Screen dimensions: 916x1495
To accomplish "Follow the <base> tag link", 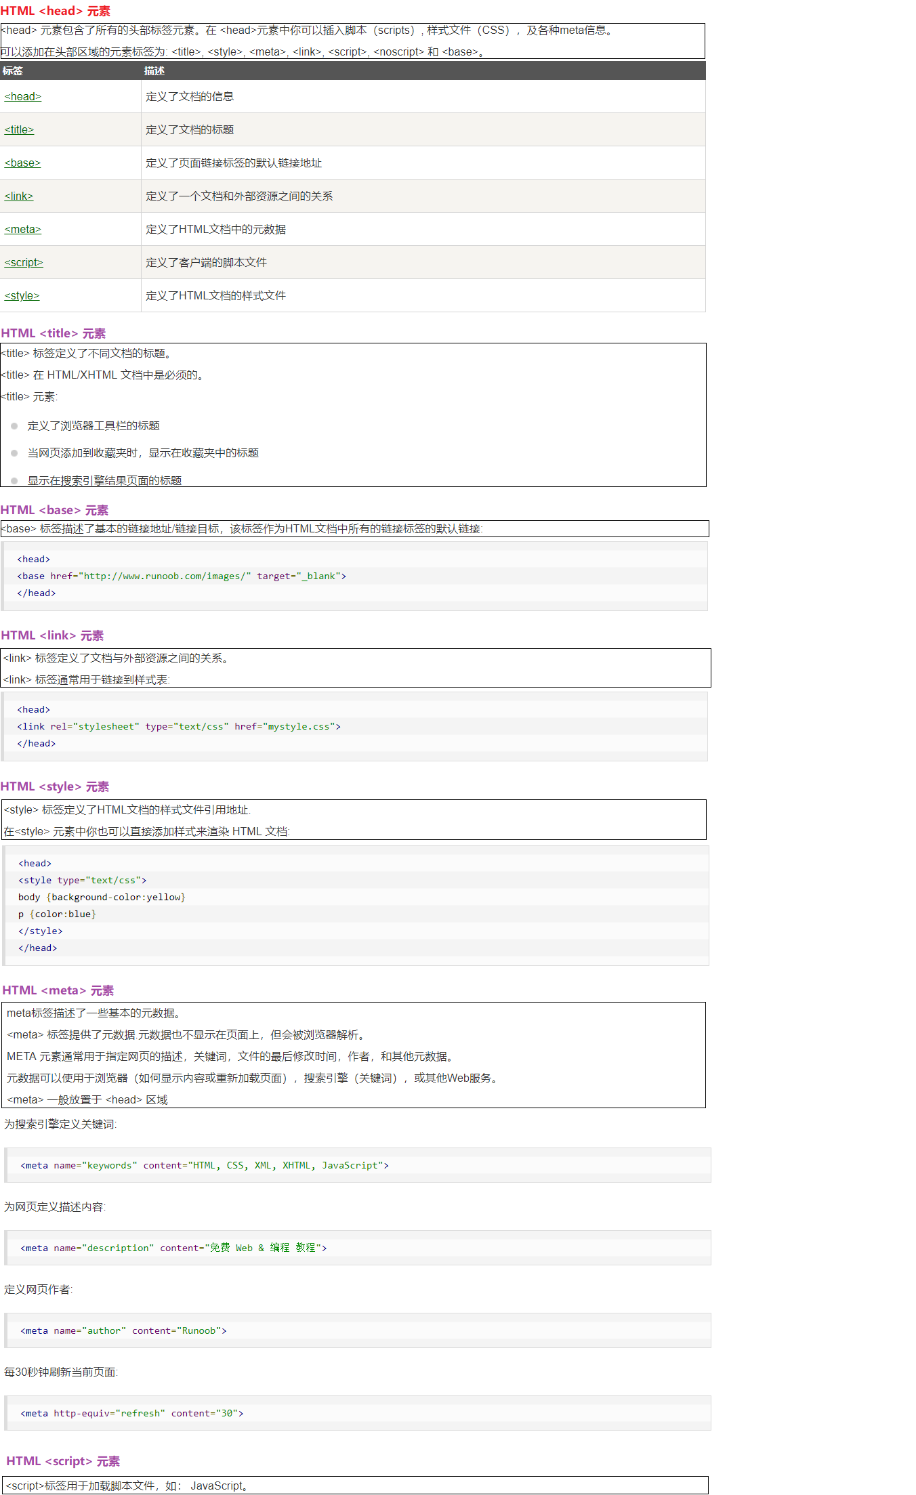I will point(22,163).
